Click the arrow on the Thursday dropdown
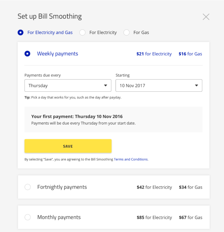Image resolution: width=224 pixels, height=232 pixels. [105, 85]
